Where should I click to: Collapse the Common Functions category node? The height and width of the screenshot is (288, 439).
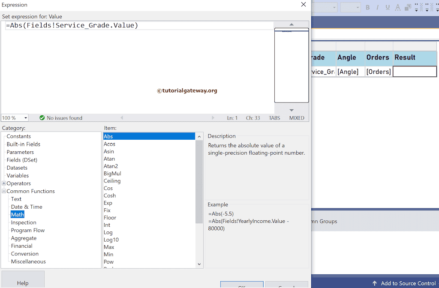pos(4,191)
